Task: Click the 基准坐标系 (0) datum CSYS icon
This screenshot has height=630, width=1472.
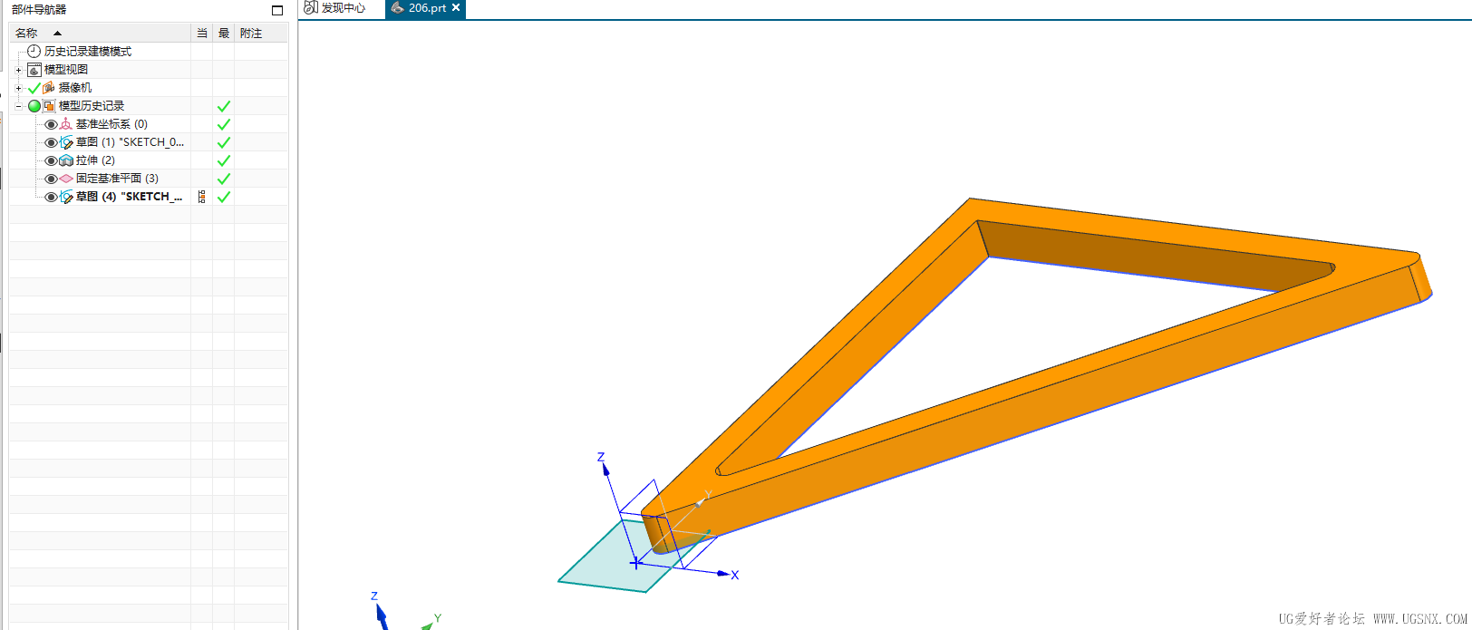Action: coord(65,124)
